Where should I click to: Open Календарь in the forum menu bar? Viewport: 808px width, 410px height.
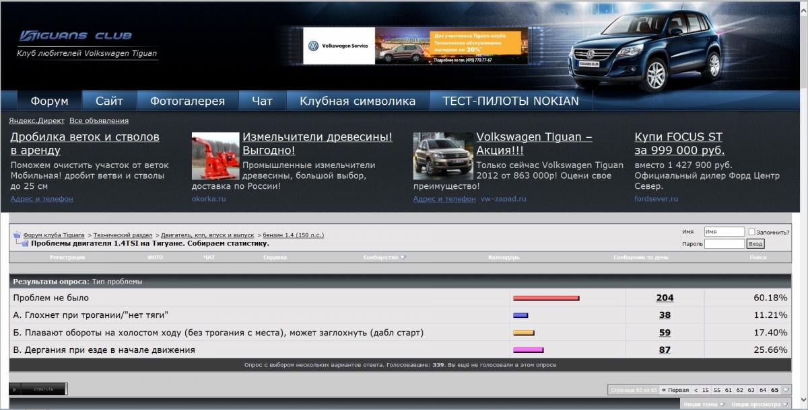point(504,257)
